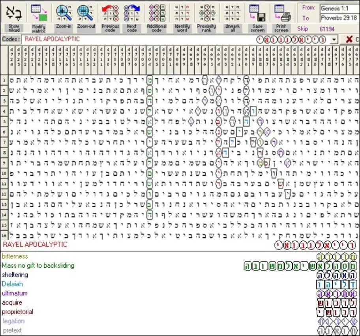This screenshot has width=360, height=336.
Task: Click row header 1 of matrix
Action: [x=4, y=80]
